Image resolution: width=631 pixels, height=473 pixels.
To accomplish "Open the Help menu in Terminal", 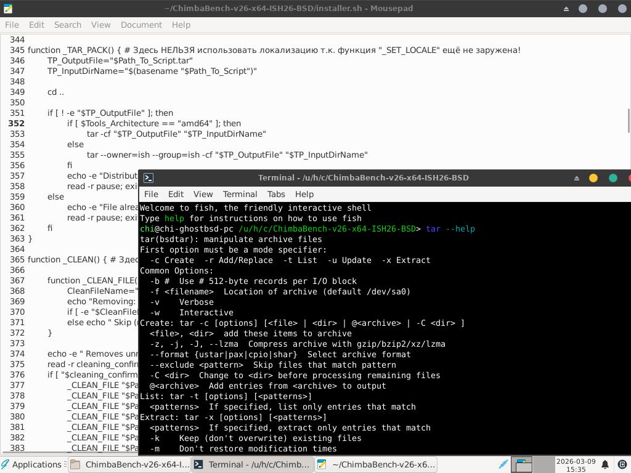I will click(x=304, y=194).
